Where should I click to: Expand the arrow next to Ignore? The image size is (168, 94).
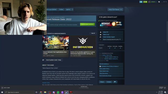(72, 9)
